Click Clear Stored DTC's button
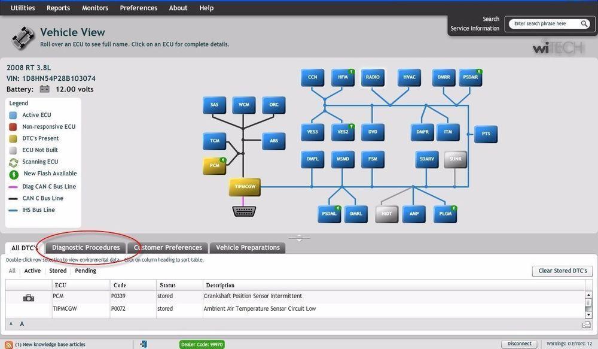Screen dimensions: 598x349 [x=563, y=271]
